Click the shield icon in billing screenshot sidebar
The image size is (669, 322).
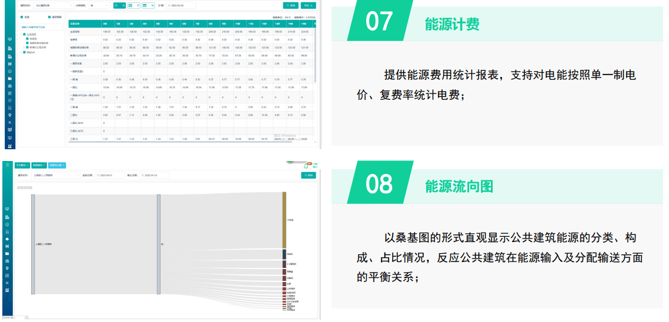(10, 100)
